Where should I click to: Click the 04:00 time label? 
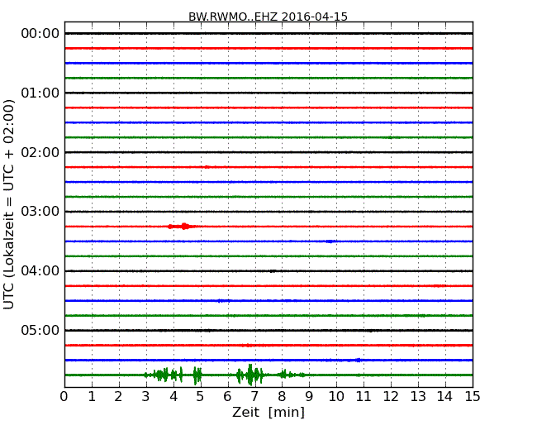[40, 271]
